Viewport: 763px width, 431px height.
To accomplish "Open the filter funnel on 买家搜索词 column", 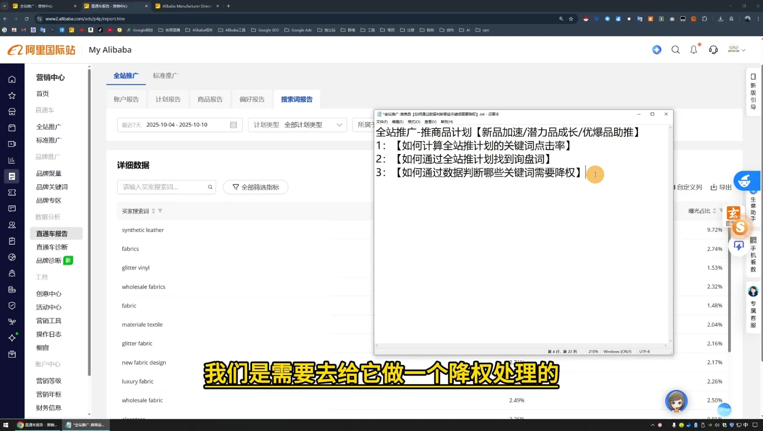I will [160, 211].
